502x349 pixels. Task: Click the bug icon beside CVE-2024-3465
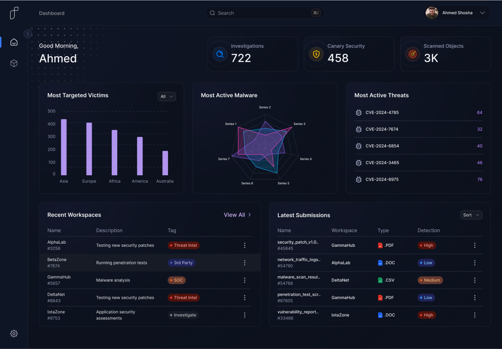point(359,163)
